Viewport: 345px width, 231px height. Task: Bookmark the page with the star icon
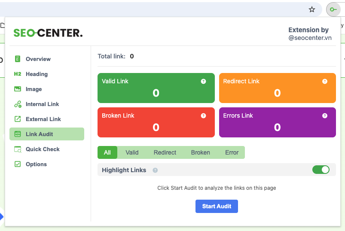click(312, 9)
